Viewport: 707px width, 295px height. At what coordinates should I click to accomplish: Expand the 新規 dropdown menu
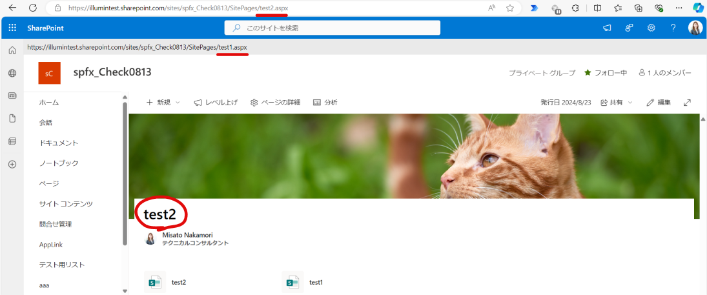163,103
